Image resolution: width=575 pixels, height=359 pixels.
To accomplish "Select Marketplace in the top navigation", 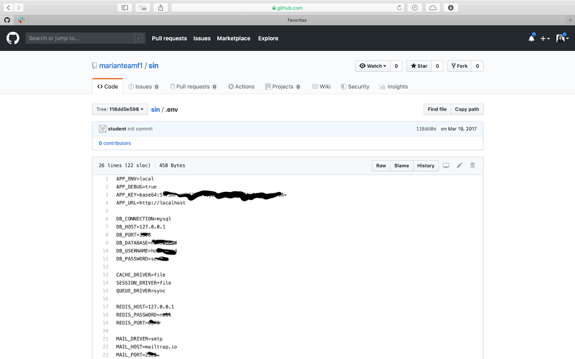I will (233, 38).
